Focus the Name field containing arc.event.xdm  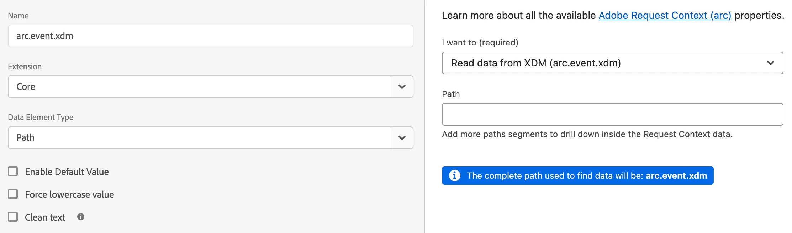pos(210,36)
